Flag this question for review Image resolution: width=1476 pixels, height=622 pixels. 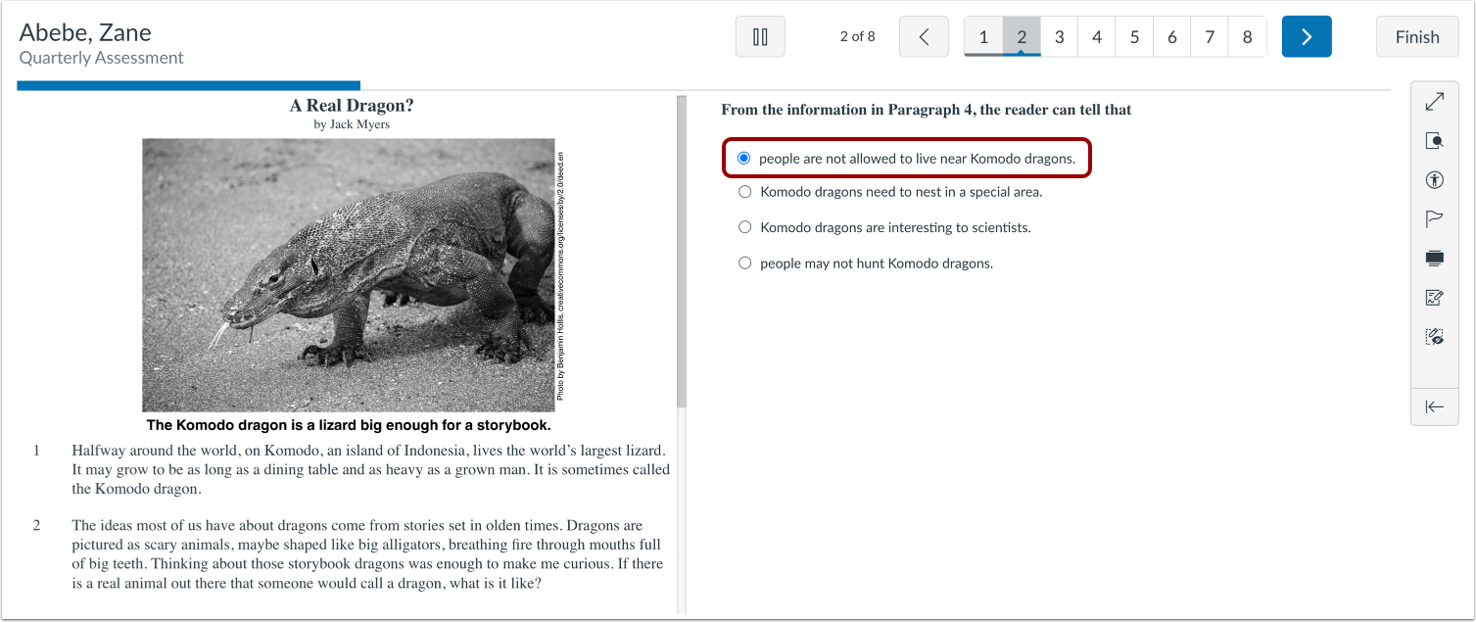click(1435, 218)
